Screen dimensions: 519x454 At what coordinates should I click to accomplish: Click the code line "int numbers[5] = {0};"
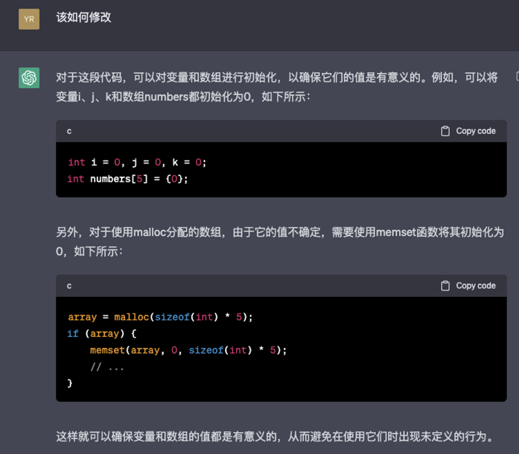[127, 179]
